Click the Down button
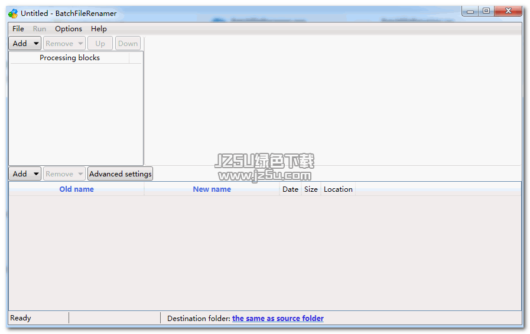The height and width of the screenshot is (334, 530). (x=128, y=44)
